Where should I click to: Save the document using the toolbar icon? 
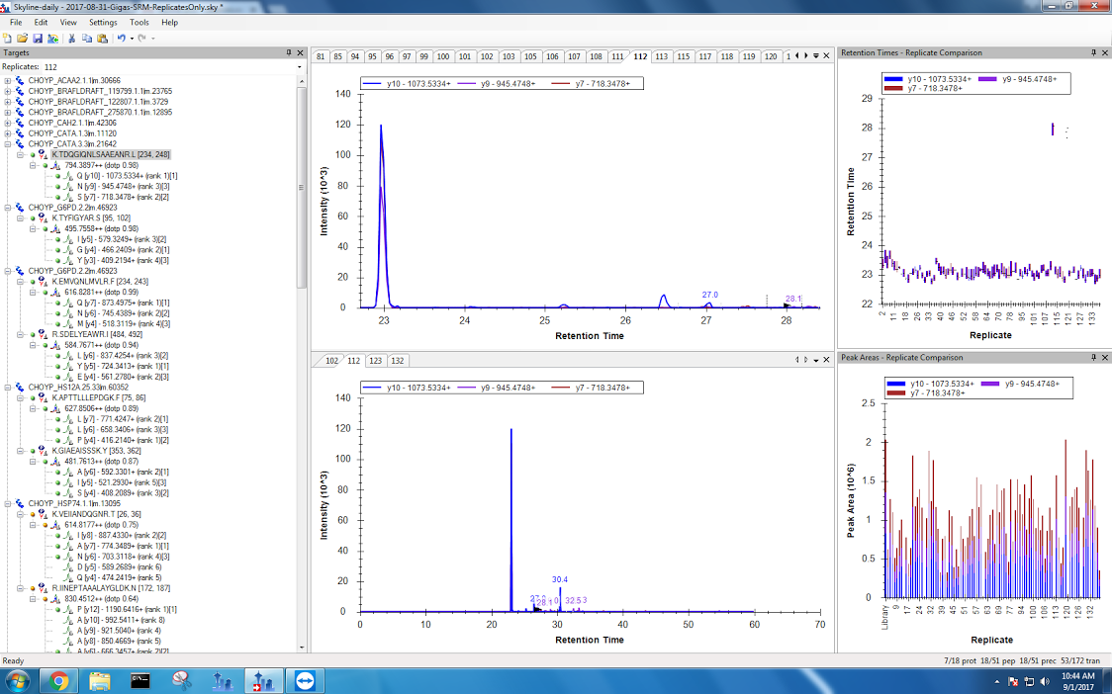[x=38, y=39]
